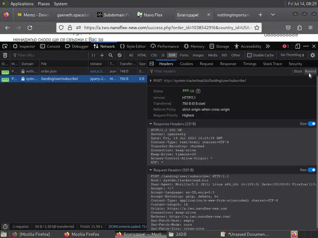Bookmark this page with star icon

pos(257,28)
